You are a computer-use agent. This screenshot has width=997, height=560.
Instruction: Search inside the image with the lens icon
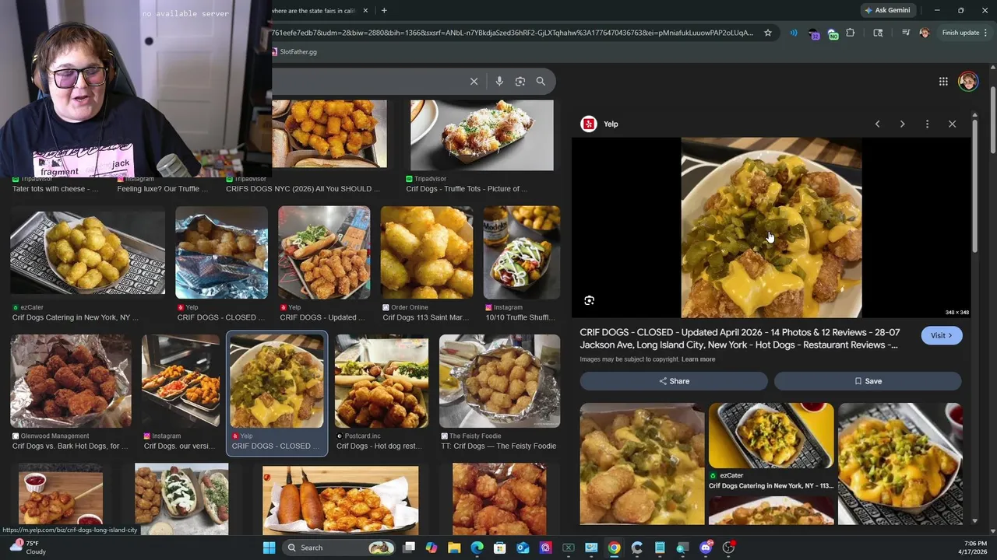click(x=590, y=300)
